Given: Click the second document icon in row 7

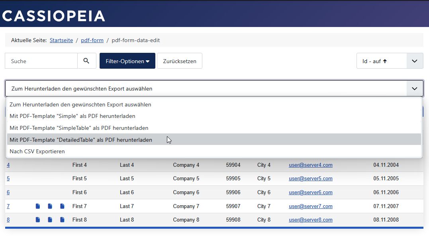Looking at the screenshot, I should pos(50,206).
